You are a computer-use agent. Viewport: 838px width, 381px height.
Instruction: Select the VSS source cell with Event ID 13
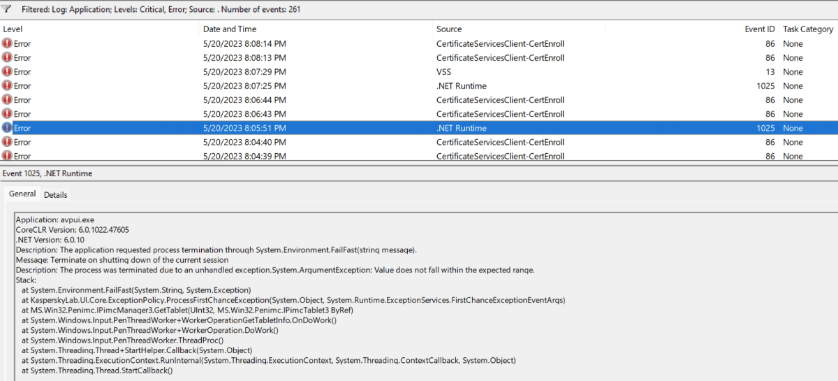(x=446, y=72)
